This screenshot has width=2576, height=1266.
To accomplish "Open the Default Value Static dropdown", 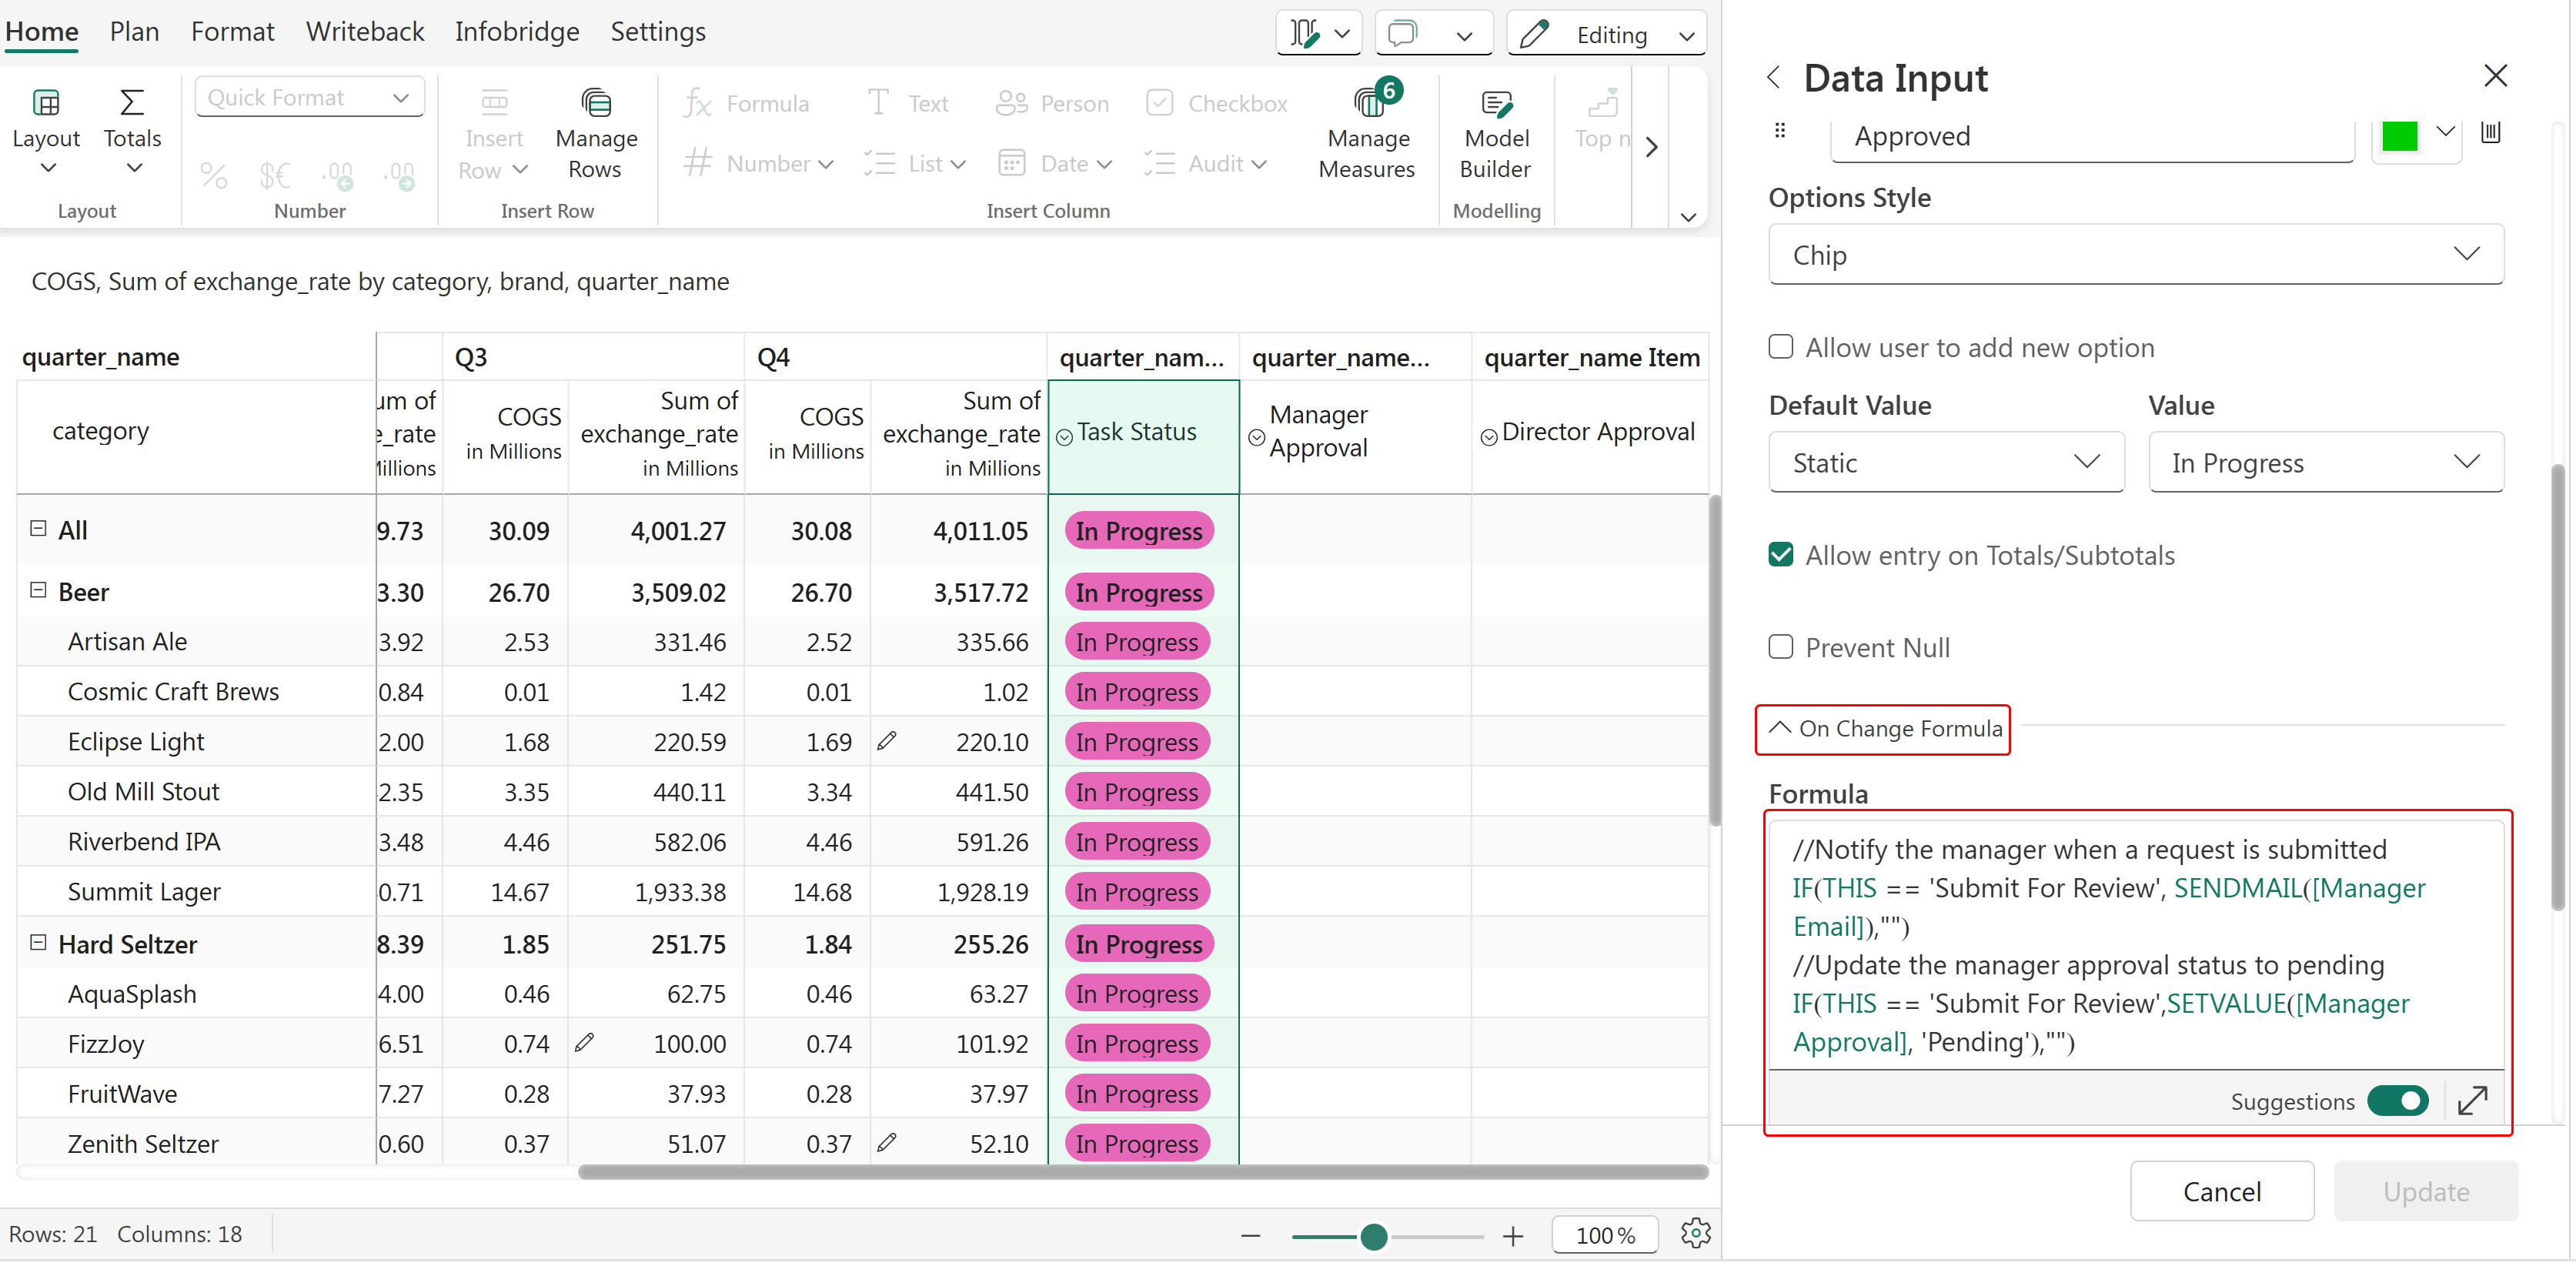I will point(1945,463).
